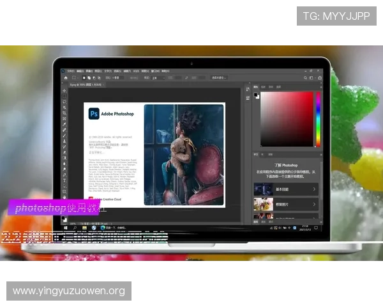Expand the 修复照片 tutorial chevron
This screenshot has height=307, width=383.
pyautogui.click(x=313, y=204)
